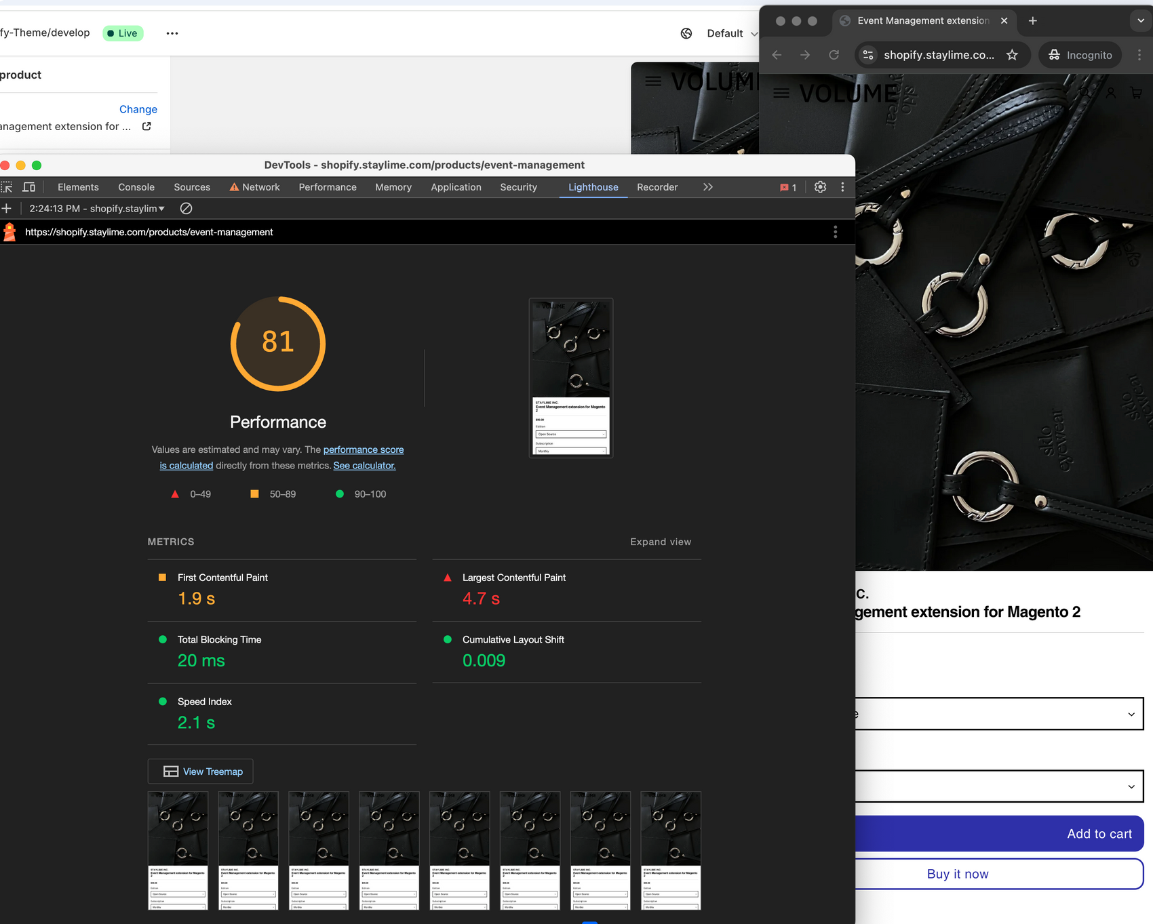Select the inspect element tool in DevTools
Image resolution: width=1153 pixels, height=924 pixels.
pyautogui.click(x=7, y=187)
